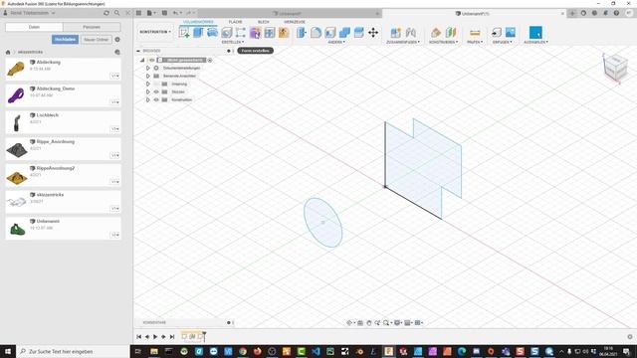Switch to the FLÄCHE tab
The image size is (637, 358).
[235, 22]
